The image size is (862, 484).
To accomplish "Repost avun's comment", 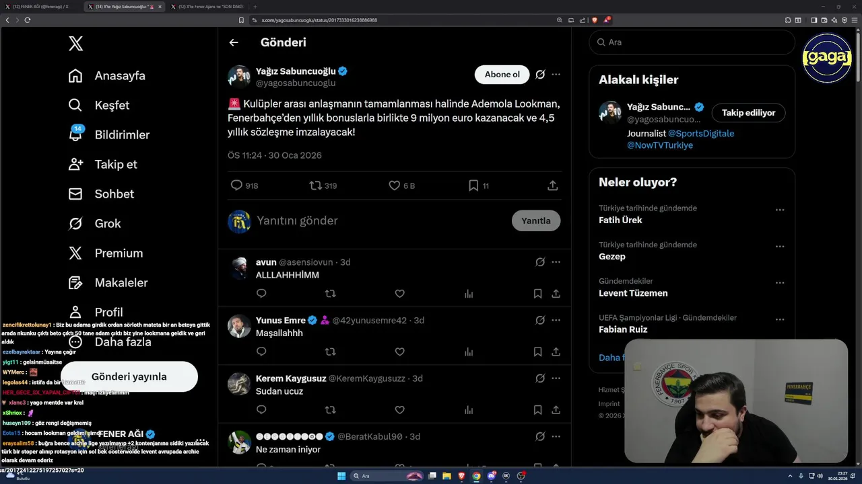I will pyautogui.click(x=331, y=294).
